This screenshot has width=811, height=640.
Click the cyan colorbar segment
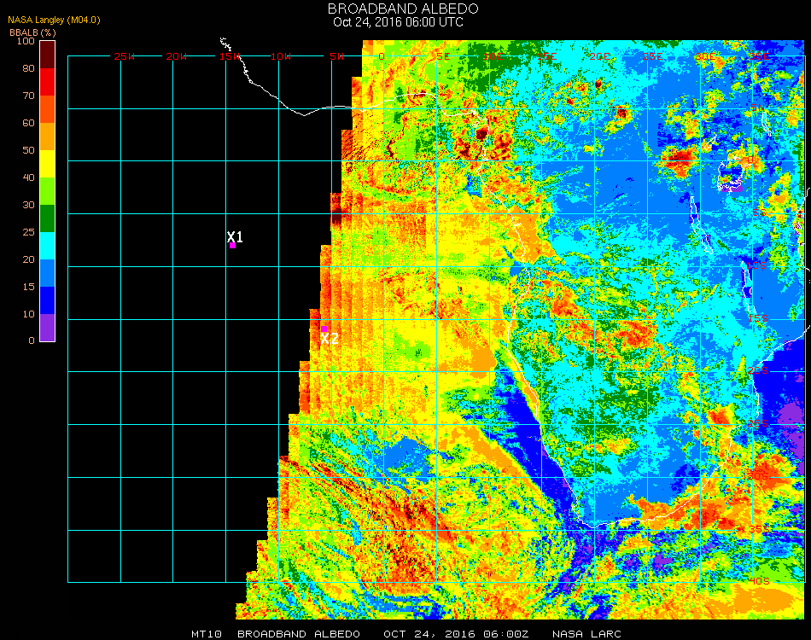click(48, 246)
